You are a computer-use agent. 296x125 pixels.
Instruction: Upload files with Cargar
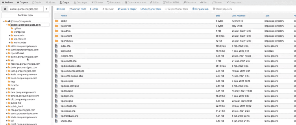coord(64,2)
